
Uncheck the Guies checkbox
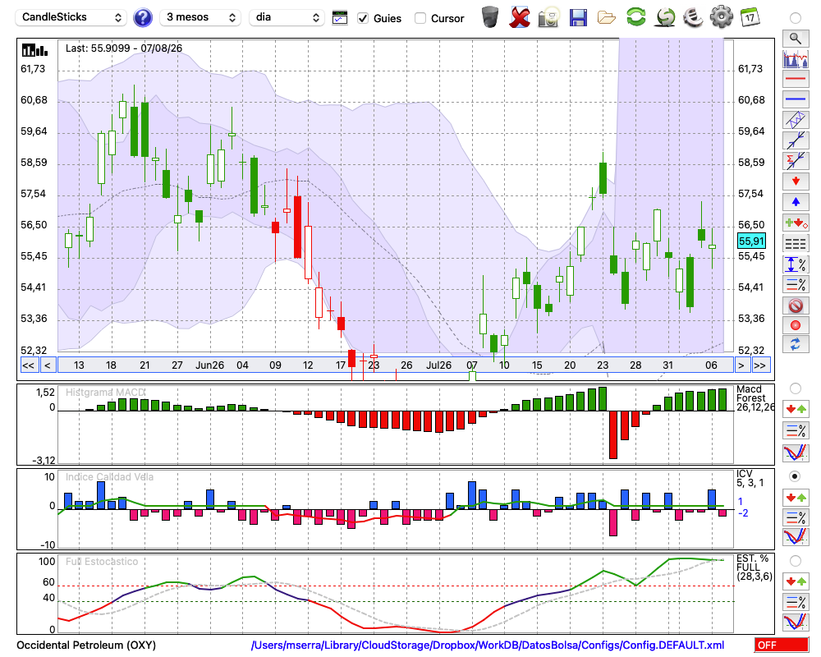click(362, 18)
